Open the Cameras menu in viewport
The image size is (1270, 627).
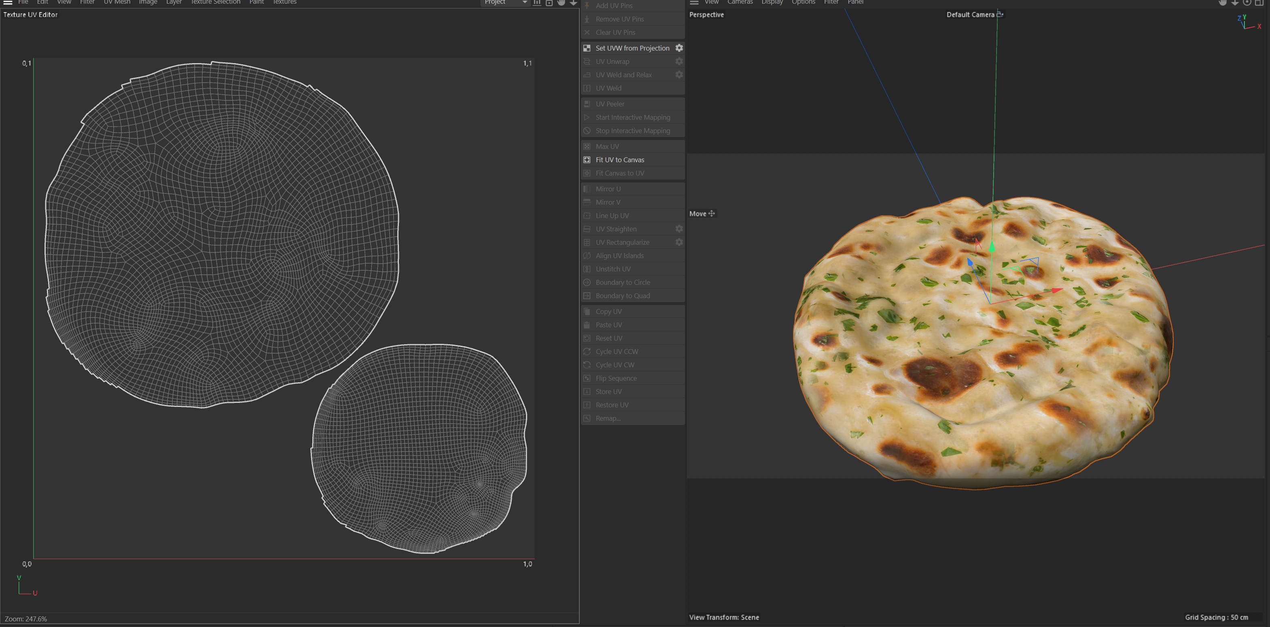point(740,2)
